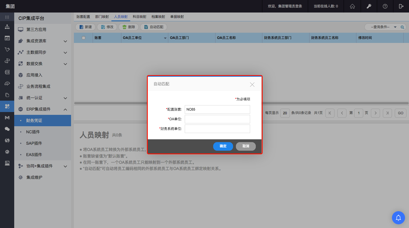
Task: Click the blue notification bell icon
Action: pos(398,218)
